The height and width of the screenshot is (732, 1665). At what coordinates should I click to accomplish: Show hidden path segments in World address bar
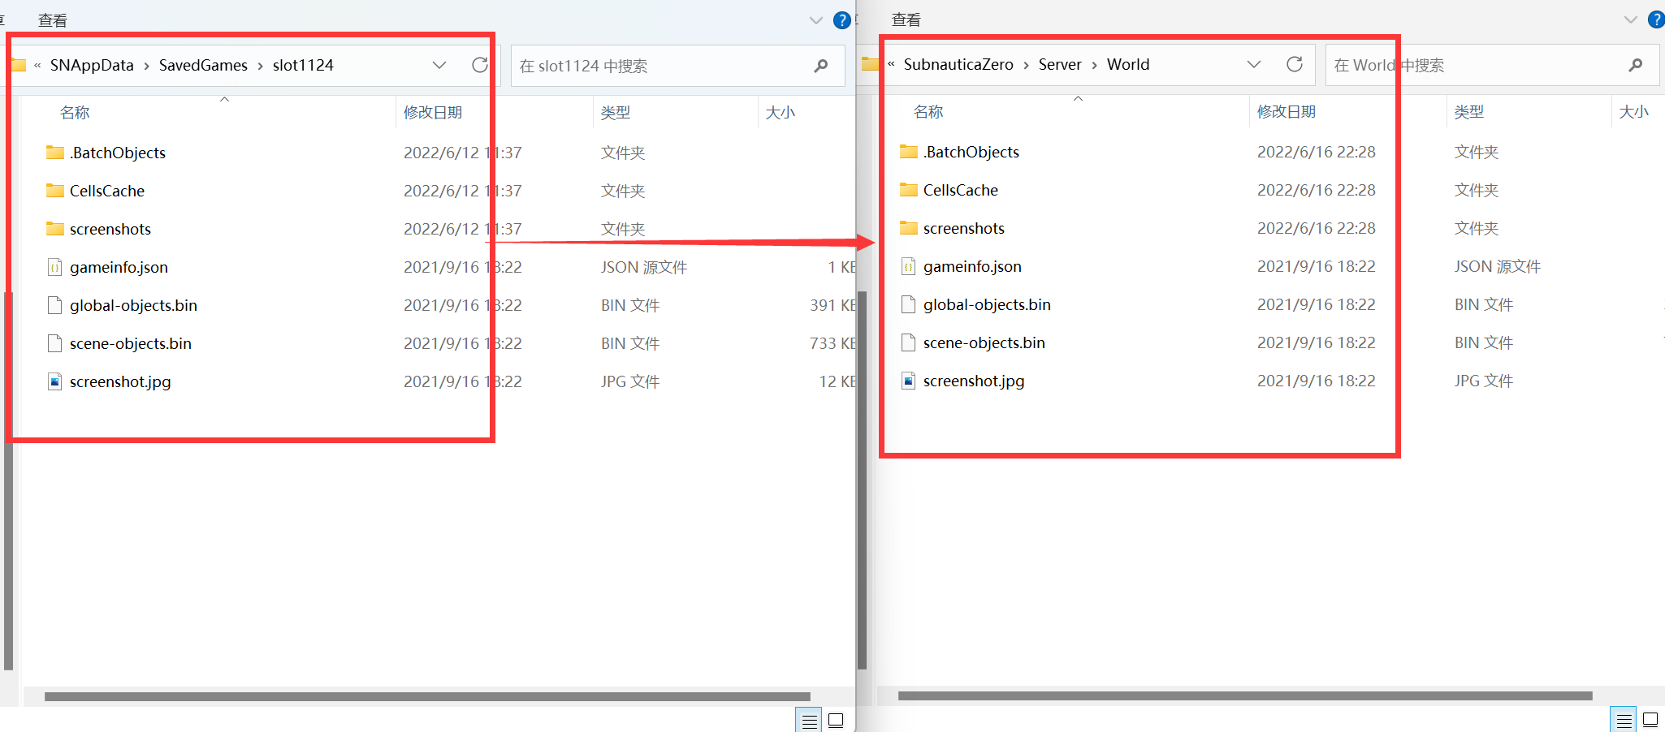(x=891, y=64)
